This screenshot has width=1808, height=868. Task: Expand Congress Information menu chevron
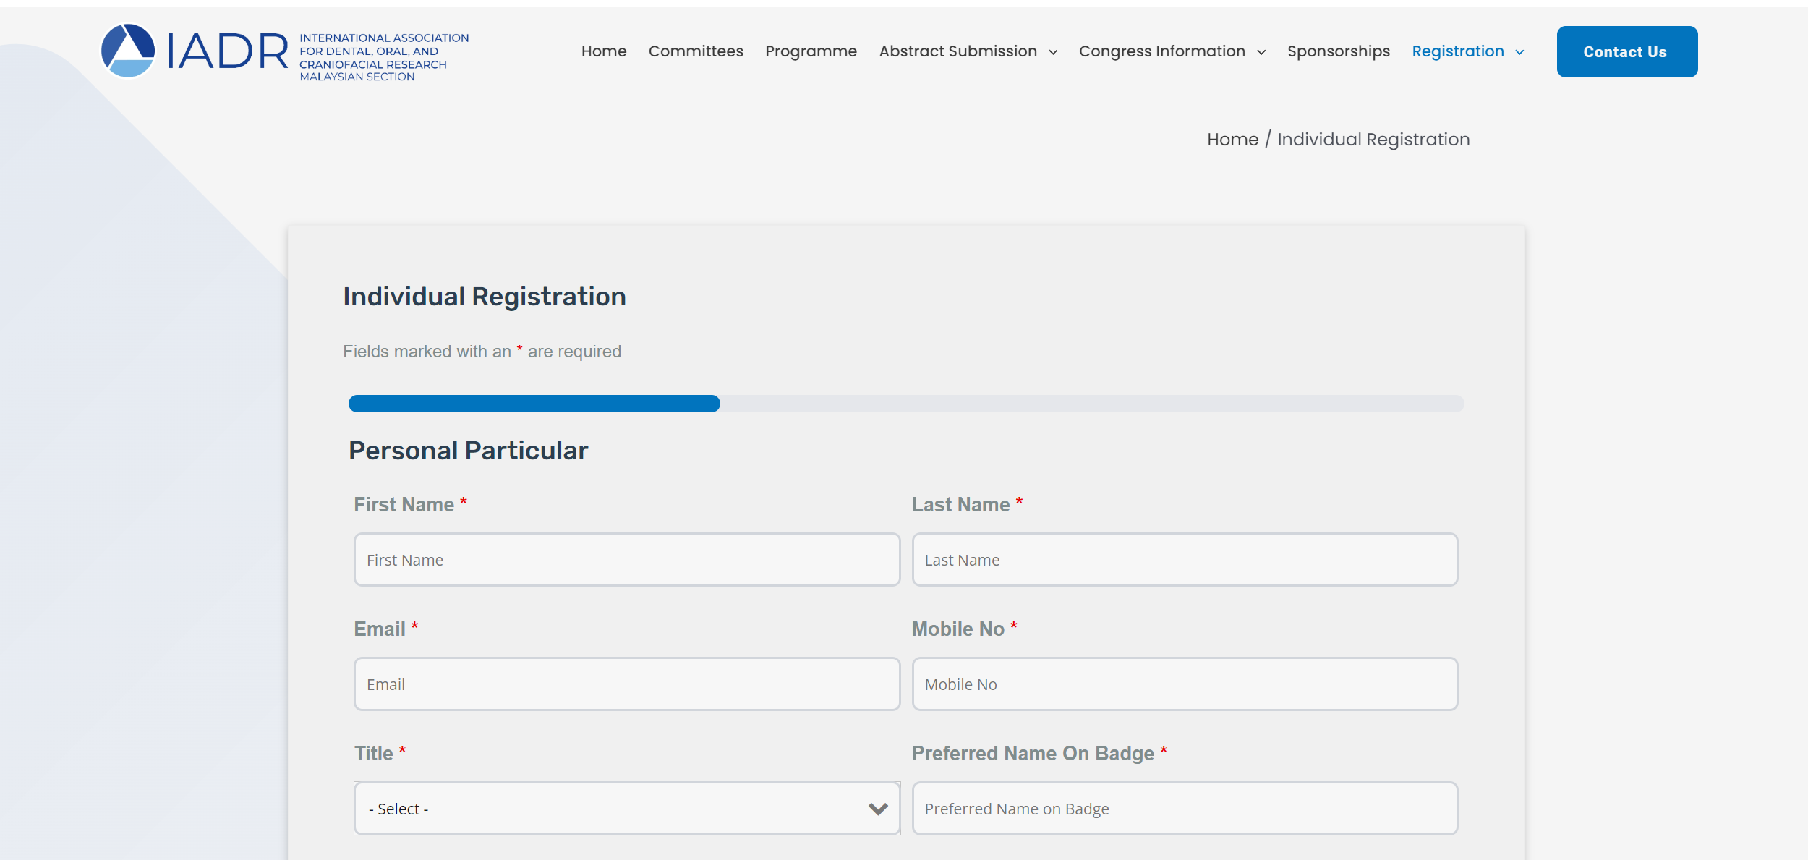pos(1261,52)
